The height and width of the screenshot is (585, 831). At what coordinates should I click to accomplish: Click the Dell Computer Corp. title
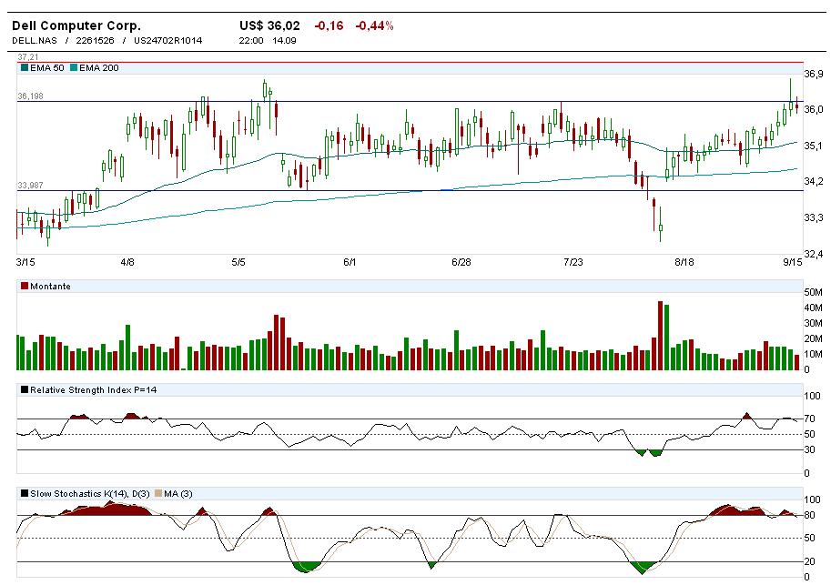pyautogui.click(x=76, y=25)
